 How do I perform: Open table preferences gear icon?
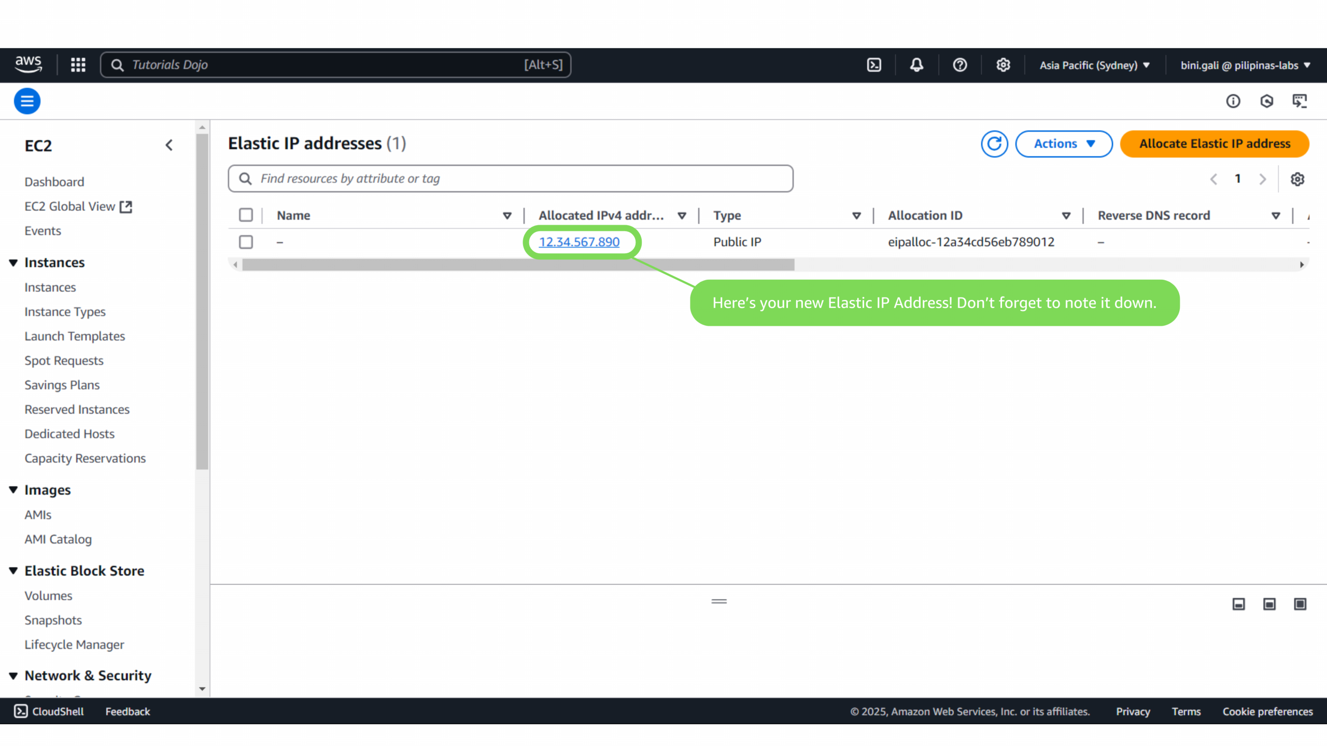click(1297, 179)
